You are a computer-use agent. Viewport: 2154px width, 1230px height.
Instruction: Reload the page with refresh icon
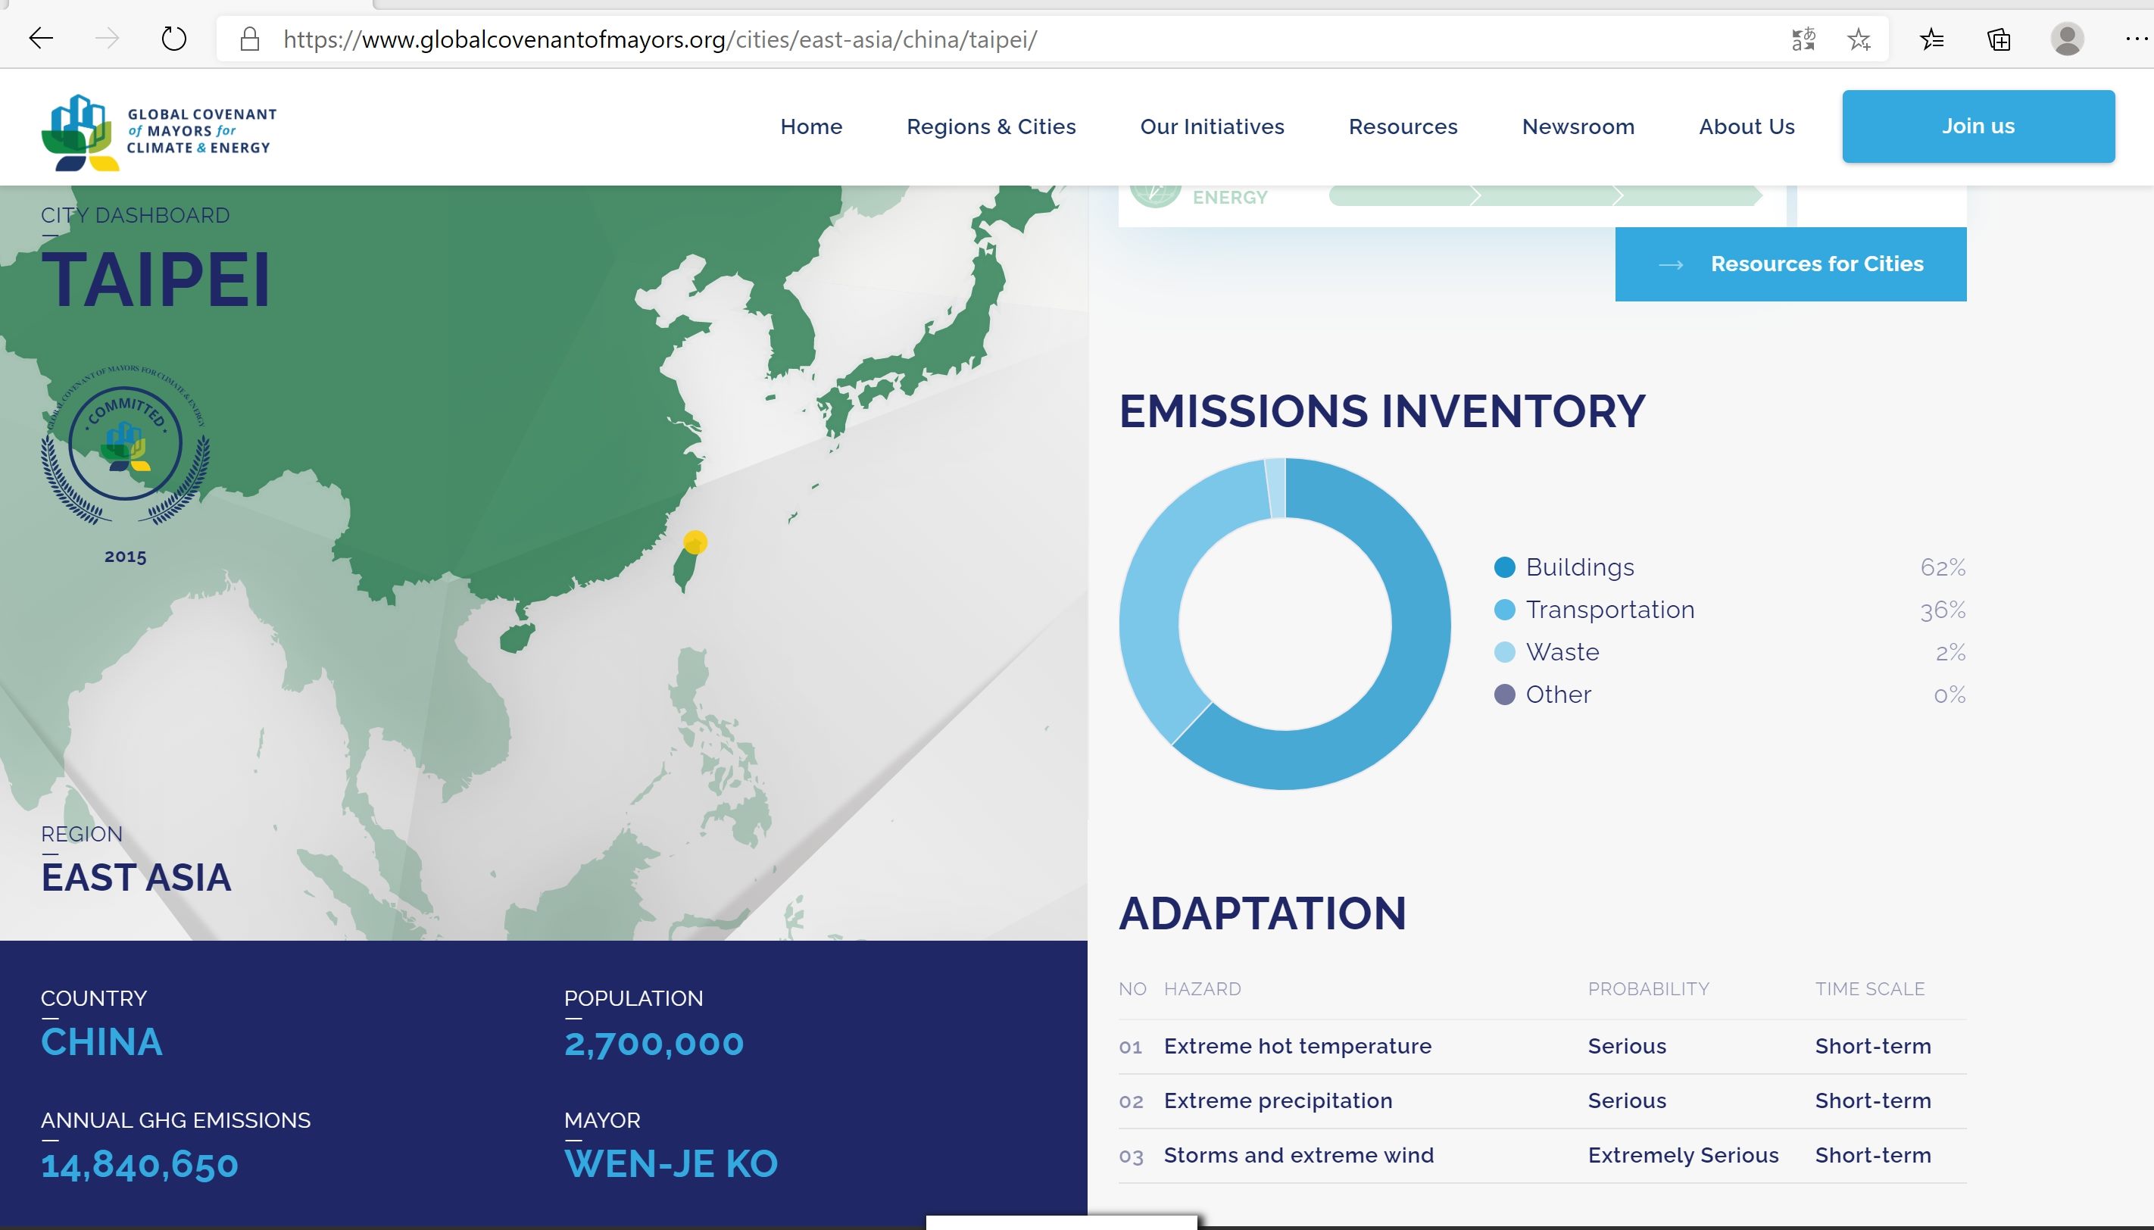173,39
